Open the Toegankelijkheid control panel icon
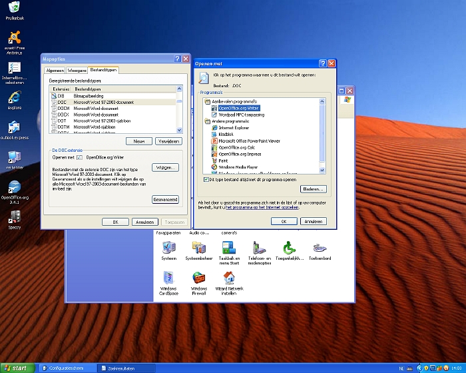 click(x=290, y=250)
